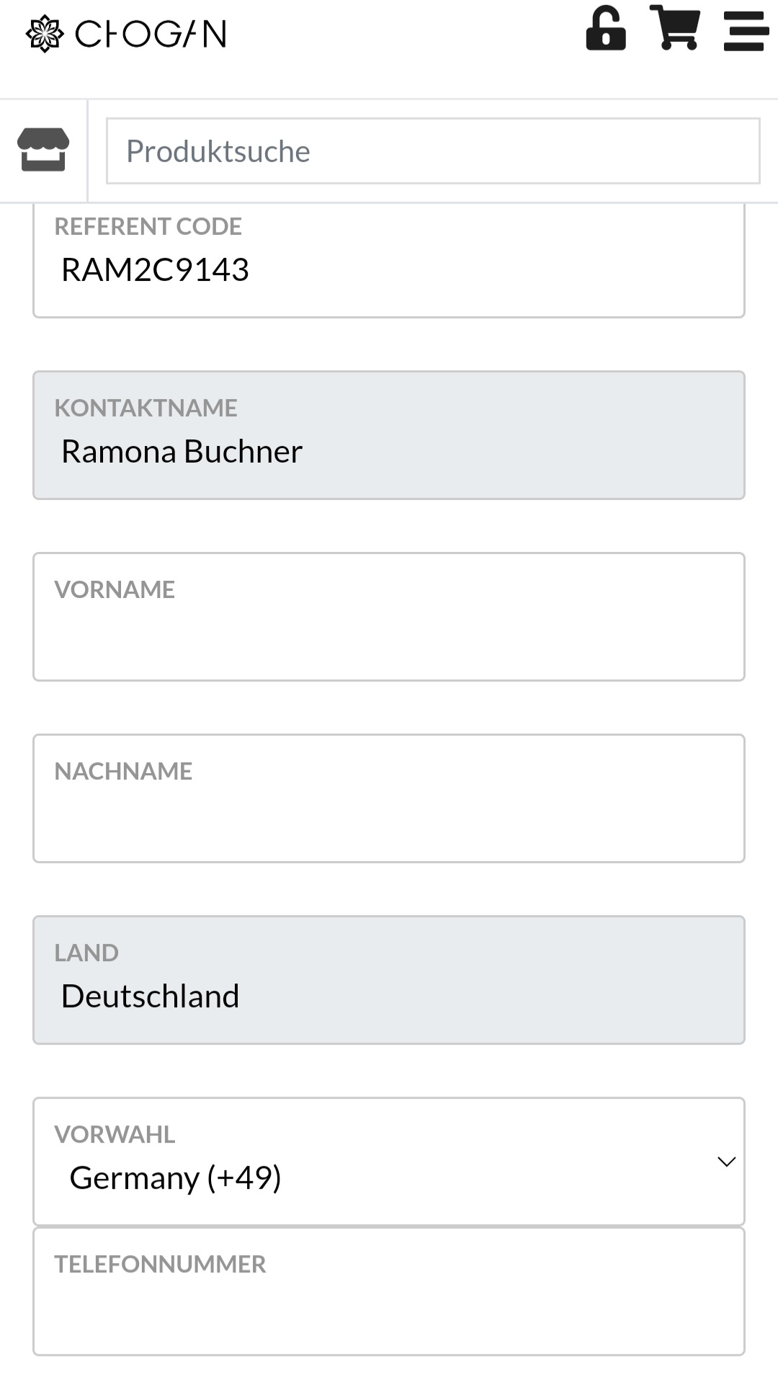Click the Chogan flower logo
This screenshot has height=1382, width=778.
45,34
